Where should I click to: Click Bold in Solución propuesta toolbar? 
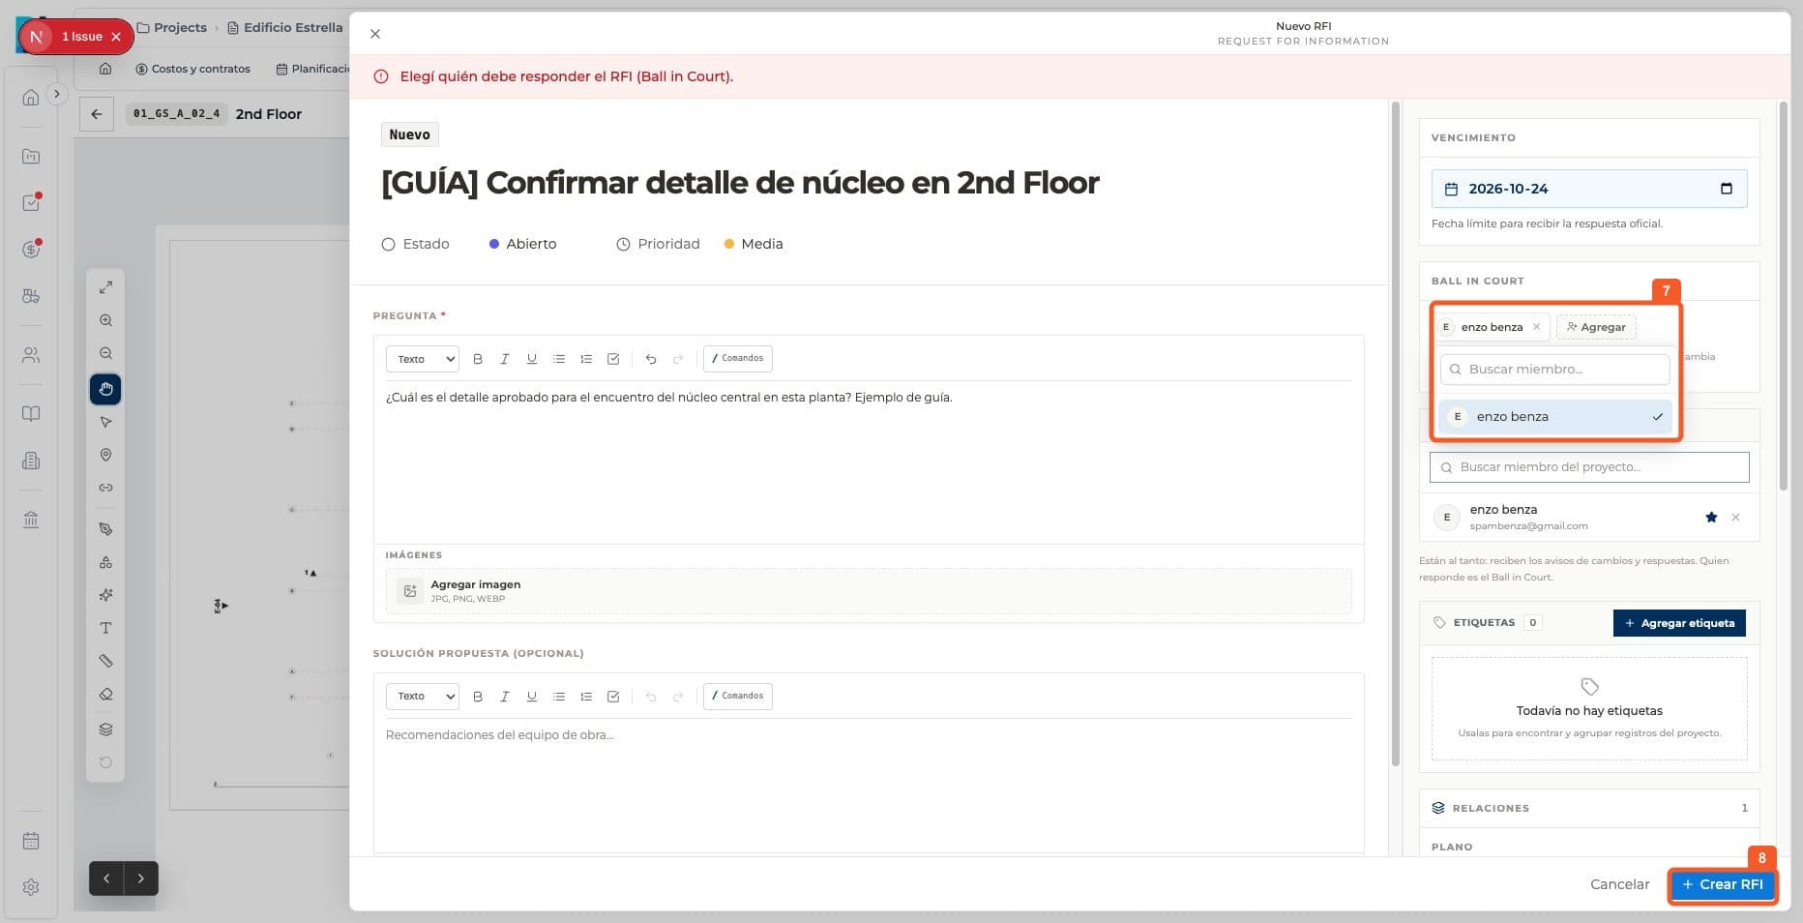tap(477, 697)
